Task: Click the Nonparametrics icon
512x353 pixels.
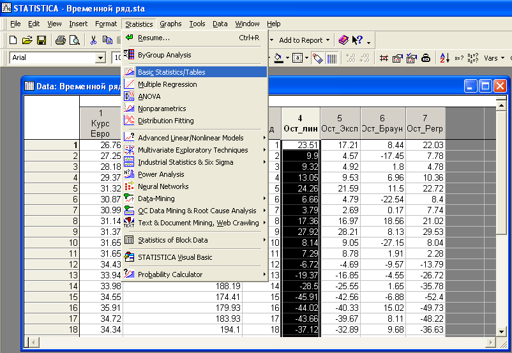Action: pyautogui.click(x=129, y=108)
